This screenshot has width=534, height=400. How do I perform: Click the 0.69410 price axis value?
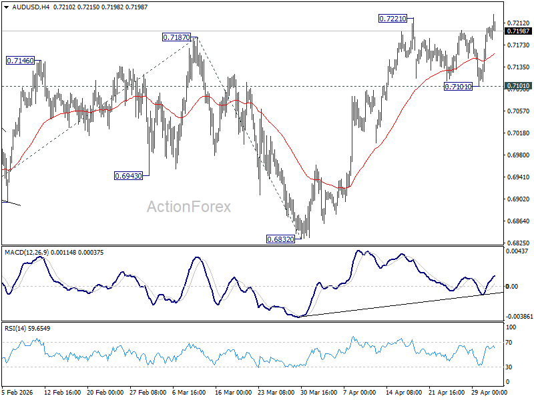coord(519,177)
